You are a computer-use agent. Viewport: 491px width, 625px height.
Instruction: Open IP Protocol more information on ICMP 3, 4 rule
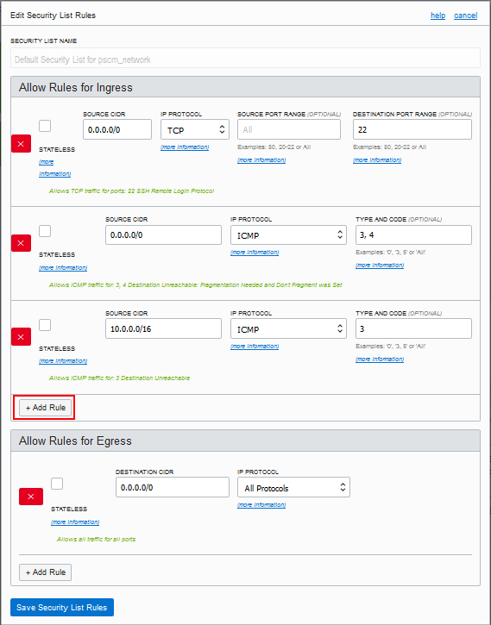[x=255, y=253]
